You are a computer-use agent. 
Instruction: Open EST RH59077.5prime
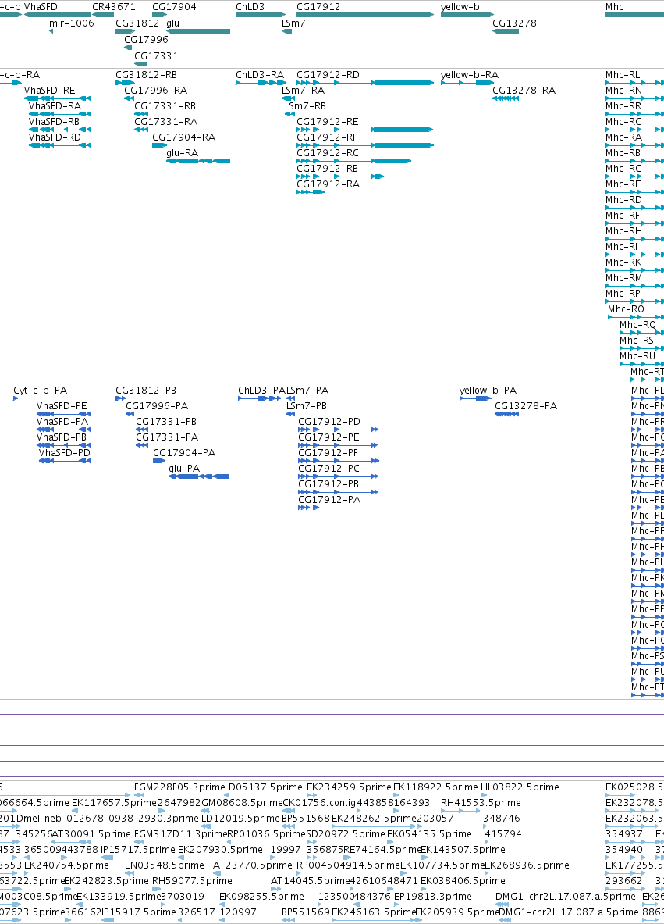[x=192, y=881]
